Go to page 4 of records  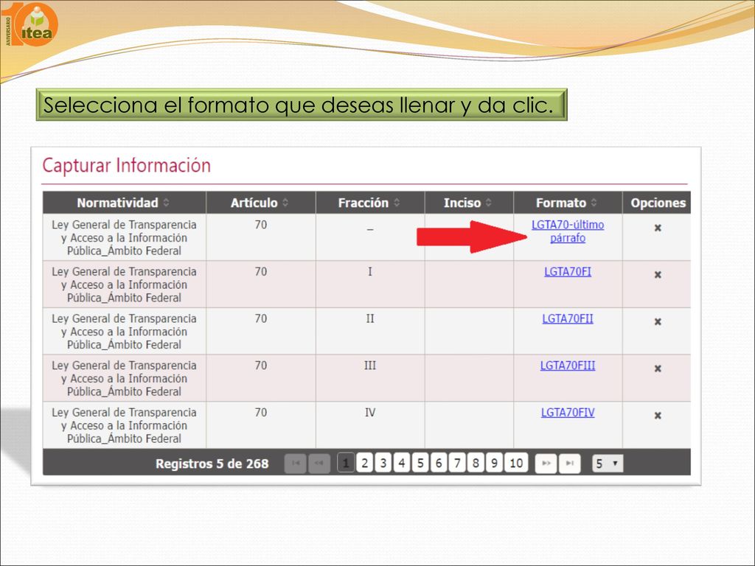point(402,464)
